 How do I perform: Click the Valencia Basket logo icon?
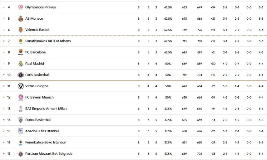click(21, 30)
